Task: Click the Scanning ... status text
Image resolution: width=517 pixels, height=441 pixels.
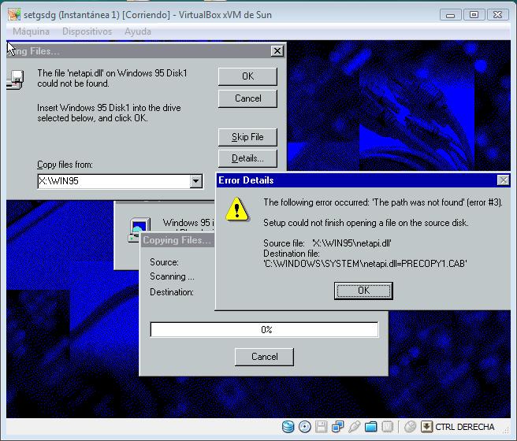Action: pos(172,276)
